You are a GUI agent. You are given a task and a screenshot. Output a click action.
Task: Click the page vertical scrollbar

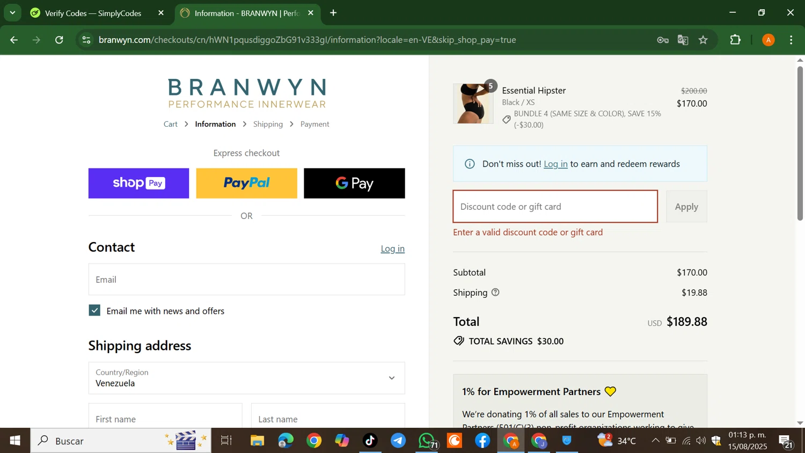(800, 143)
